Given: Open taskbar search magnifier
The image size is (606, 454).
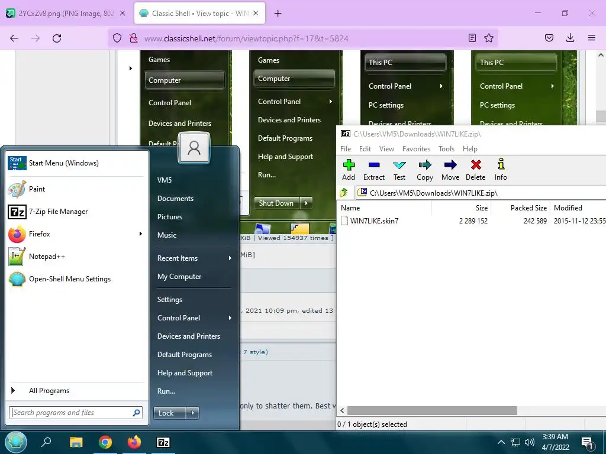Looking at the screenshot, I should pos(46,442).
